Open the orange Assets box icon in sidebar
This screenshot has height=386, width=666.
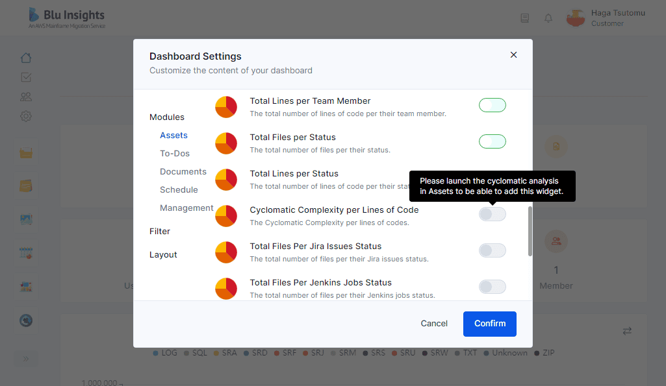click(x=26, y=152)
